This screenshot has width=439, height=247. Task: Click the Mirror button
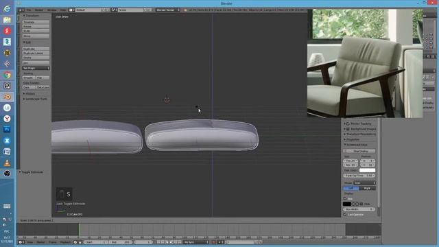point(36,36)
